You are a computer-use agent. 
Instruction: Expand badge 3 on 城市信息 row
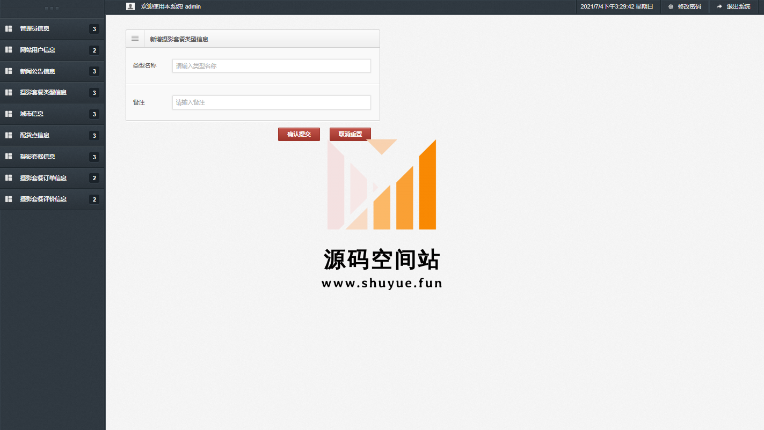(x=94, y=114)
